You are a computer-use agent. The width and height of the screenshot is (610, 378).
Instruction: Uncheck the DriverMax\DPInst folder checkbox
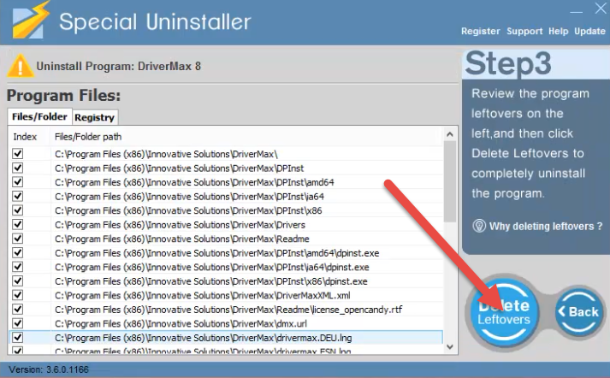coord(17,168)
